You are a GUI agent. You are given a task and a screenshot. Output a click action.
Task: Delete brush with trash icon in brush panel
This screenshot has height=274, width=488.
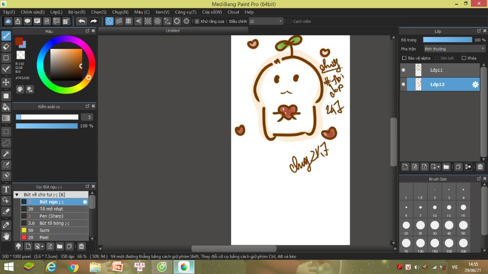(x=81, y=246)
